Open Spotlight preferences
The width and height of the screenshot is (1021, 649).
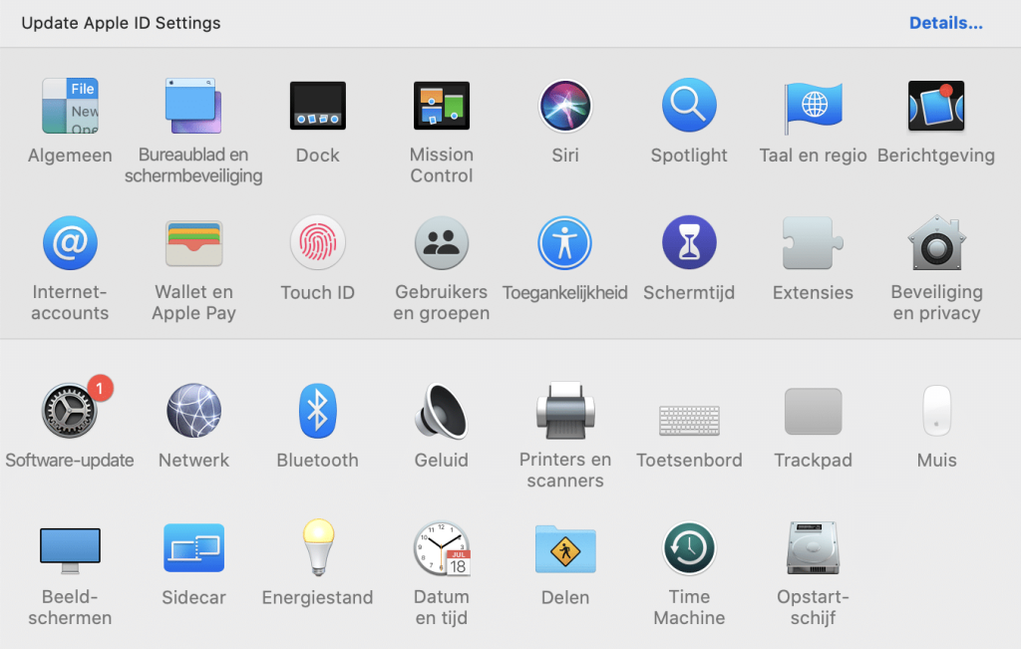tap(689, 106)
